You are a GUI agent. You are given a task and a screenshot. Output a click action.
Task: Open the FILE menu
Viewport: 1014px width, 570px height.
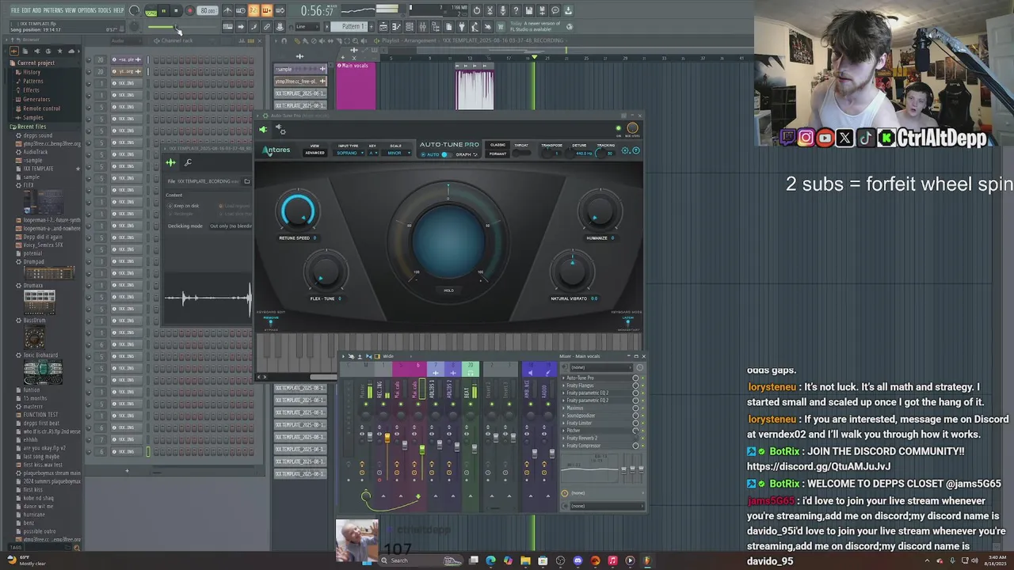pyautogui.click(x=15, y=10)
